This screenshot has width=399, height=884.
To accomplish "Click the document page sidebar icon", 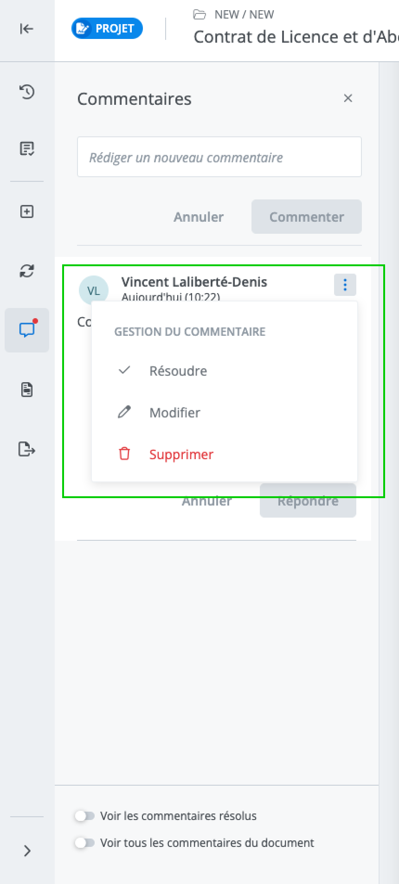I will click(x=27, y=390).
